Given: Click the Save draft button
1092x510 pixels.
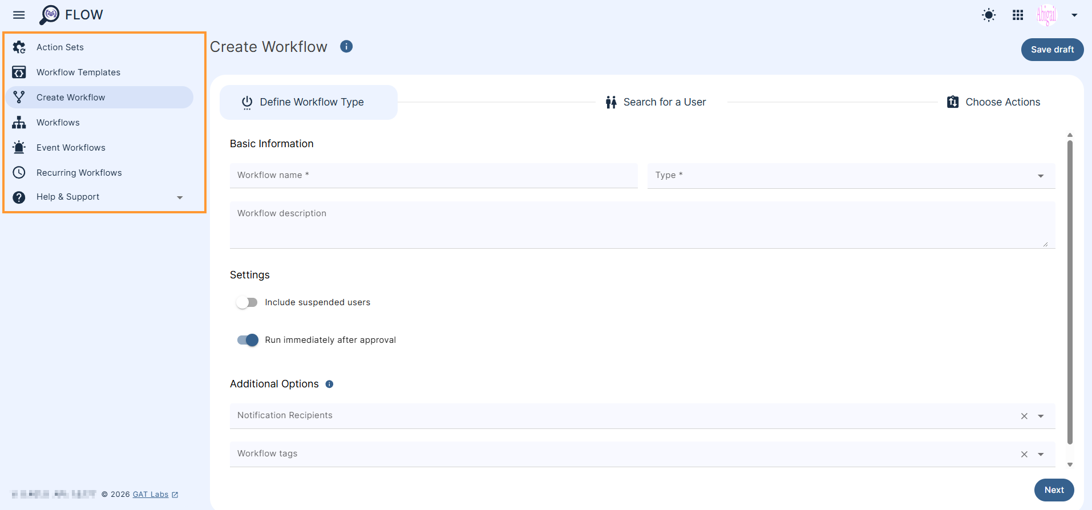Looking at the screenshot, I should [1052, 50].
